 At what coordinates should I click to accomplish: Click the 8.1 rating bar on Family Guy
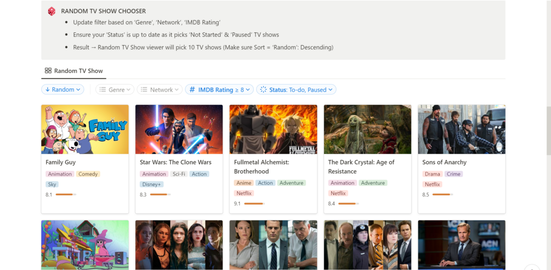click(x=66, y=194)
